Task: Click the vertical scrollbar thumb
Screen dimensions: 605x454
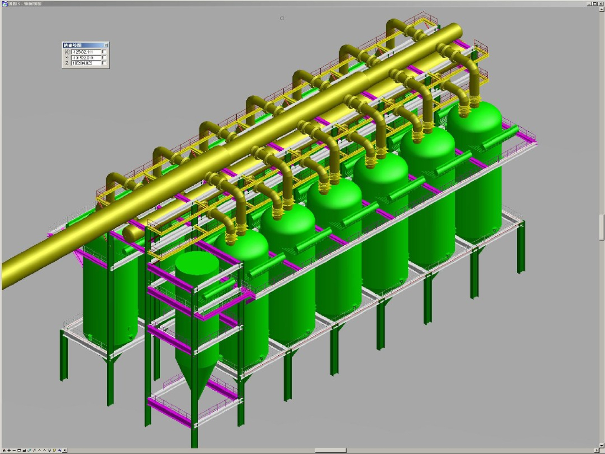Action: tap(602, 227)
